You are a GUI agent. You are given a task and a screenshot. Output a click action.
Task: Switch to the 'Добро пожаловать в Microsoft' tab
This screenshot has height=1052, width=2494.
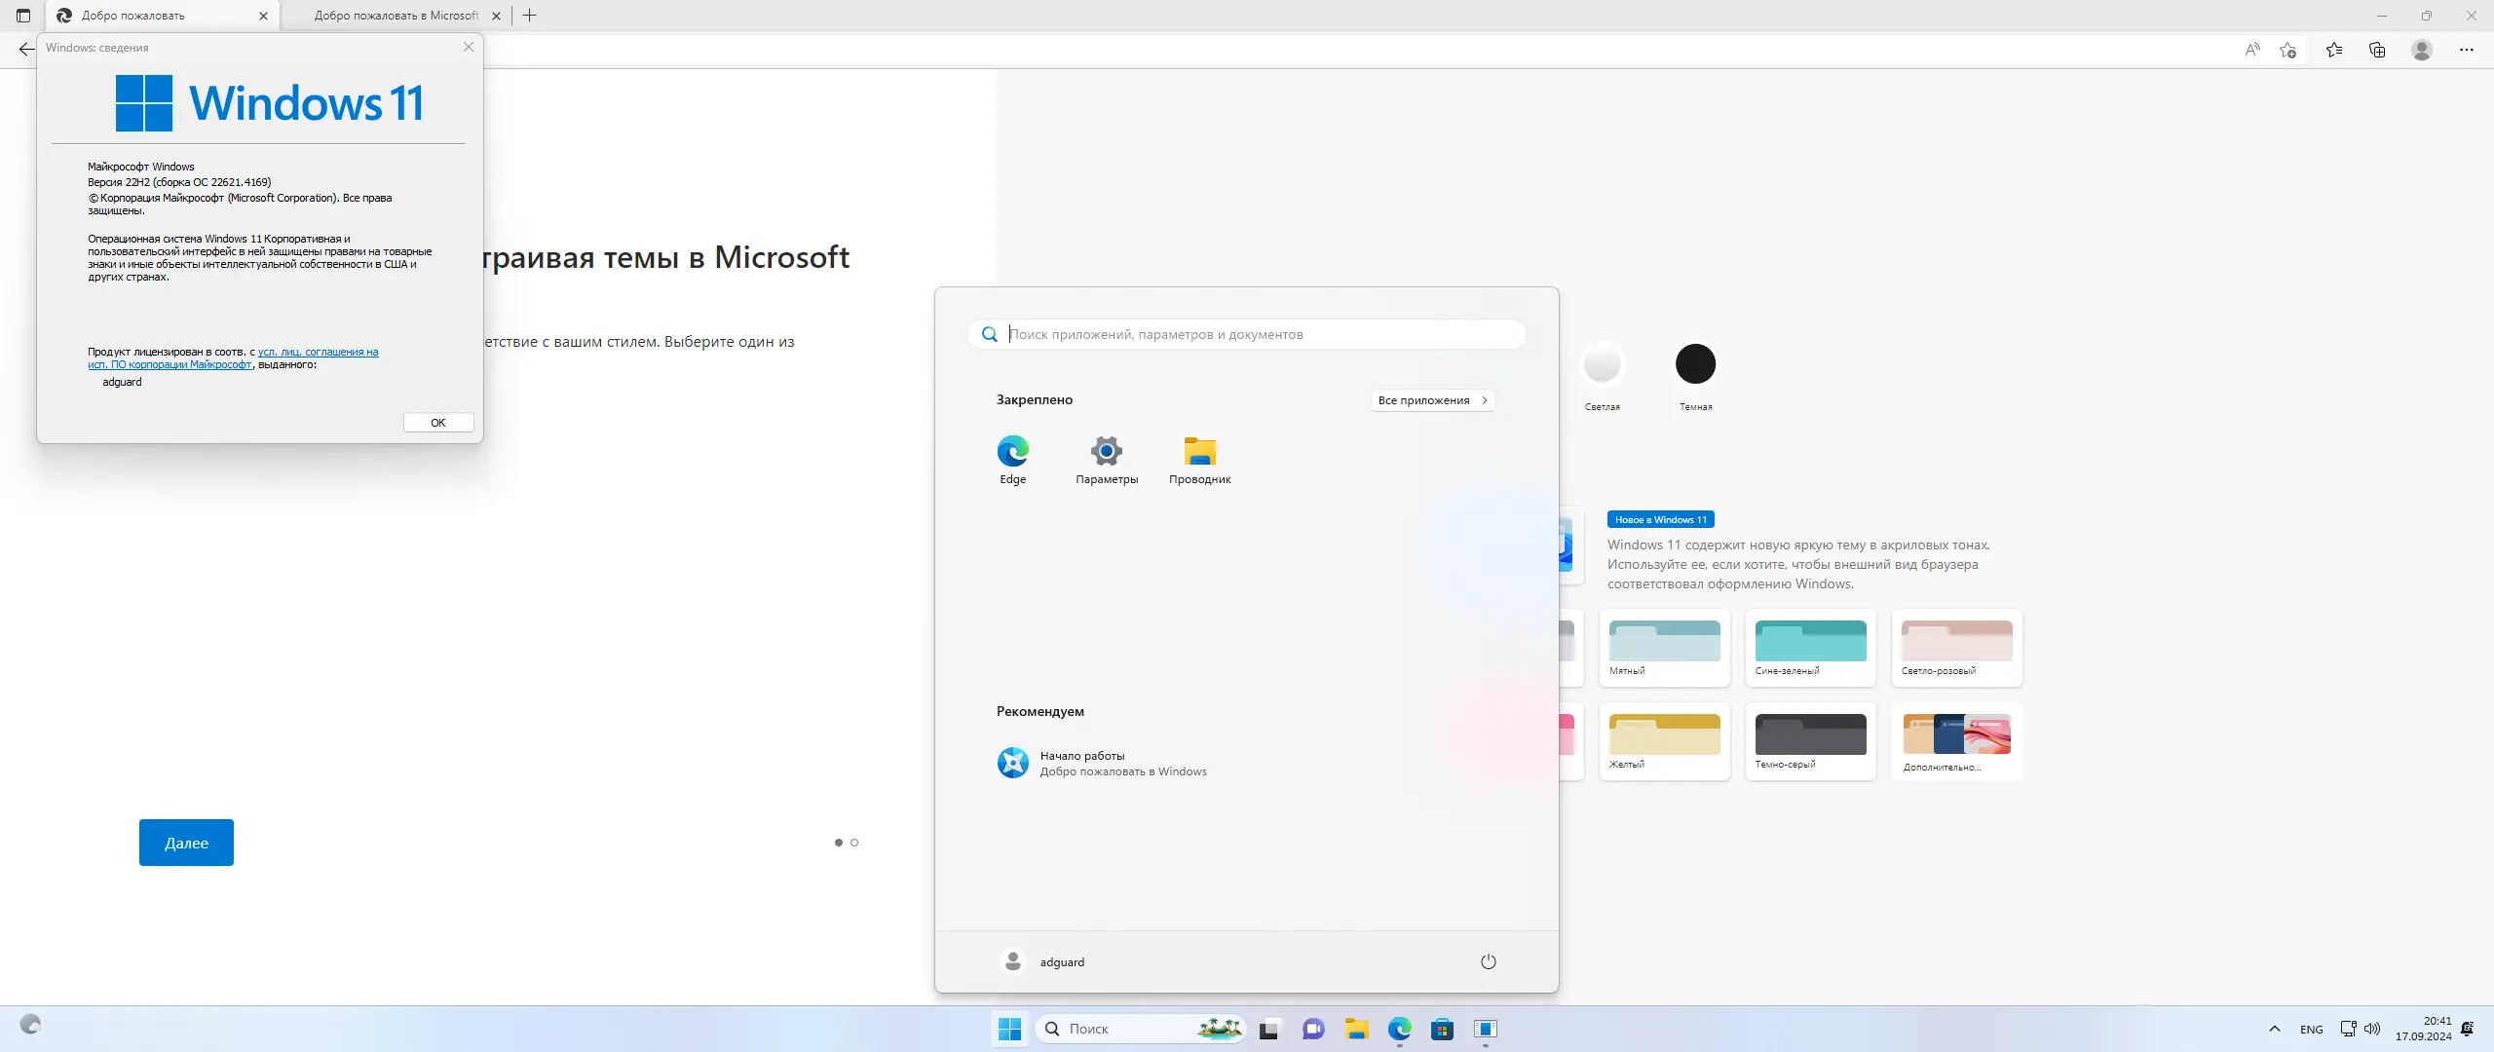[394, 16]
